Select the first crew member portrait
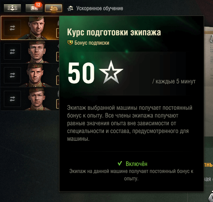Screen dimensions: 213x202 click(37, 28)
